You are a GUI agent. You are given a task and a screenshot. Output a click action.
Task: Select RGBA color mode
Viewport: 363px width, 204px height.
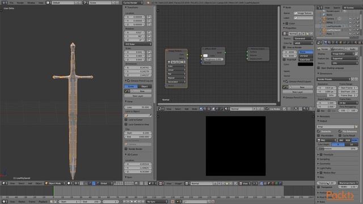354,140
